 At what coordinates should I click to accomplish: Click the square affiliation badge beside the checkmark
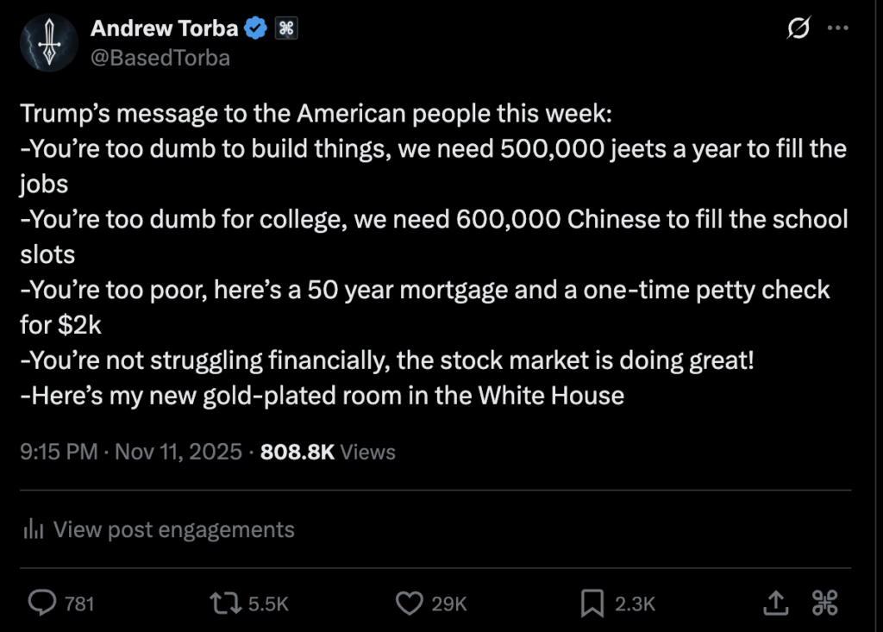[286, 28]
